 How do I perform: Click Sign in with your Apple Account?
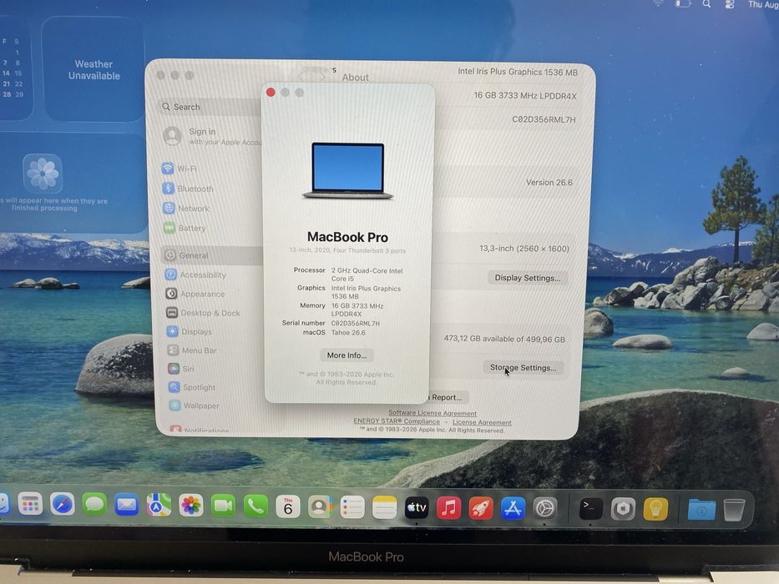(211, 136)
